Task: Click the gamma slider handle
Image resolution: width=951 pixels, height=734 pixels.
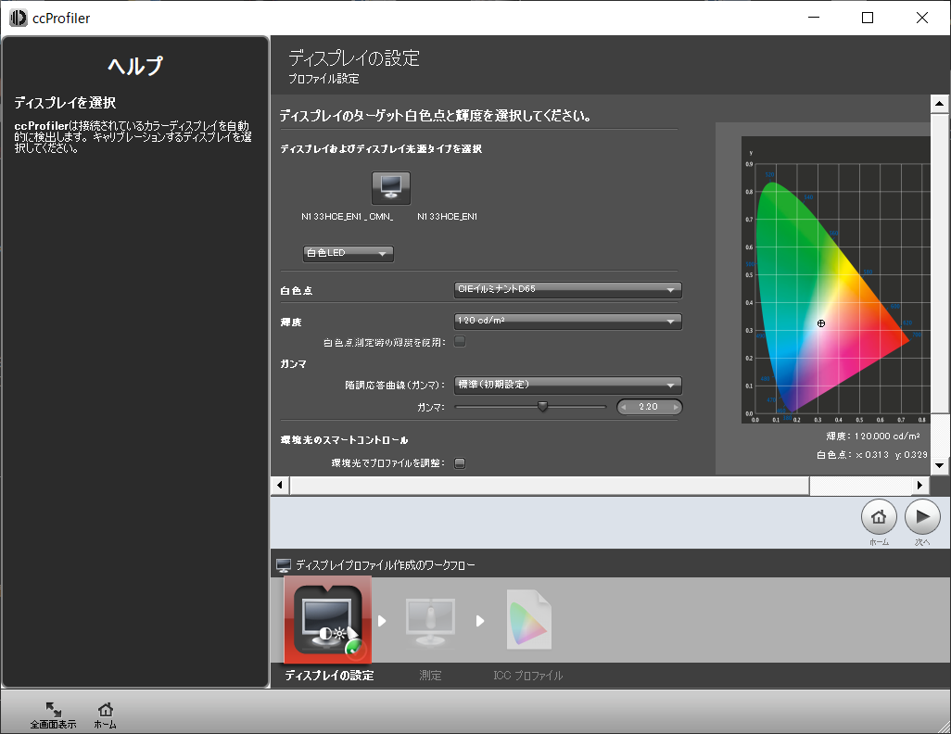Action: pos(543,406)
